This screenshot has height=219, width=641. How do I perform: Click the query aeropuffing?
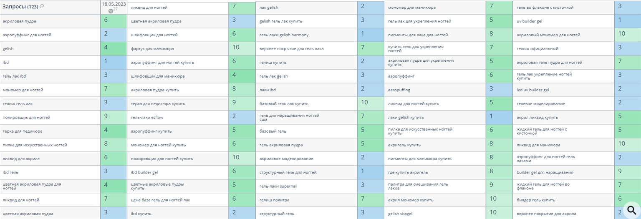coord(400,90)
